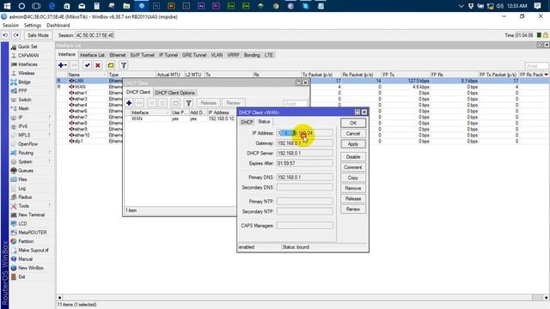
Task: Click Make Supout.rif in sidebar
Action: coord(33,250)
